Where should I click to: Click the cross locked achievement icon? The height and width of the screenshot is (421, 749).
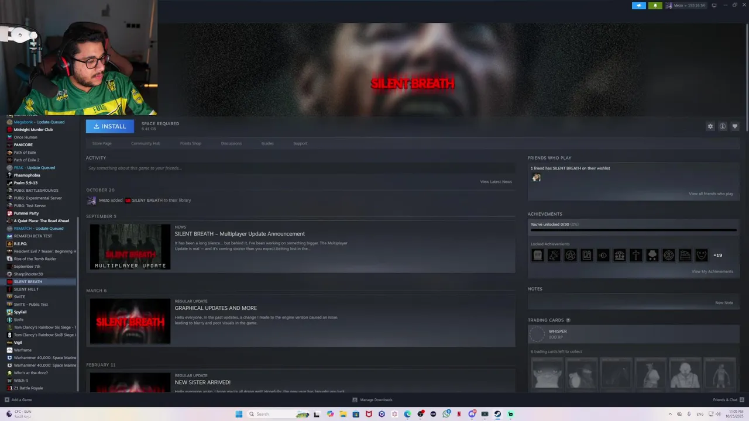click(635, 255)
